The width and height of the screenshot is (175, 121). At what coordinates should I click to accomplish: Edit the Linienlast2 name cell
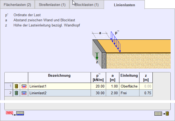(x=59, y=93)
